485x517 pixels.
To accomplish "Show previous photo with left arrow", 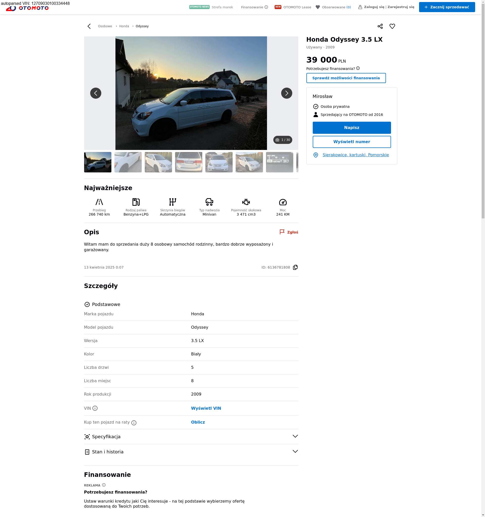I will pos(95,93).
